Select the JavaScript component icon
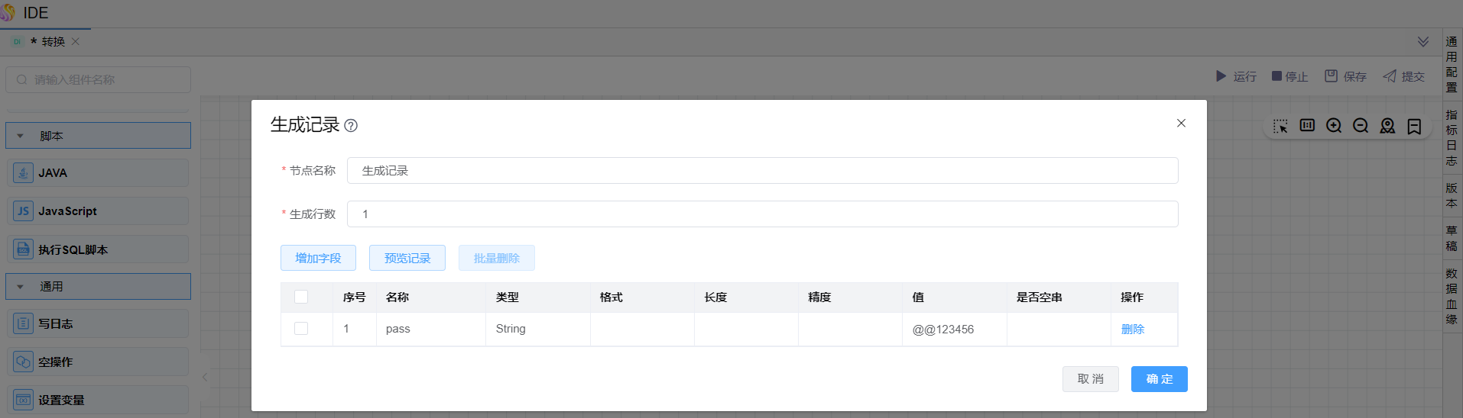This screenshot has height=418, width=1463. click(23, 211)
